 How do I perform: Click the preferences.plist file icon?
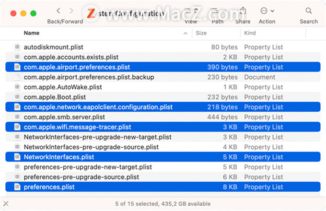17,187
